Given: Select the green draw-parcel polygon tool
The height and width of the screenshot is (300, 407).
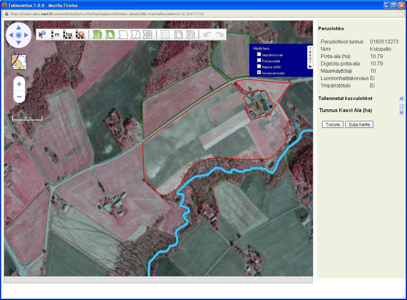Looking at the screenshot, I should point(110,34).
